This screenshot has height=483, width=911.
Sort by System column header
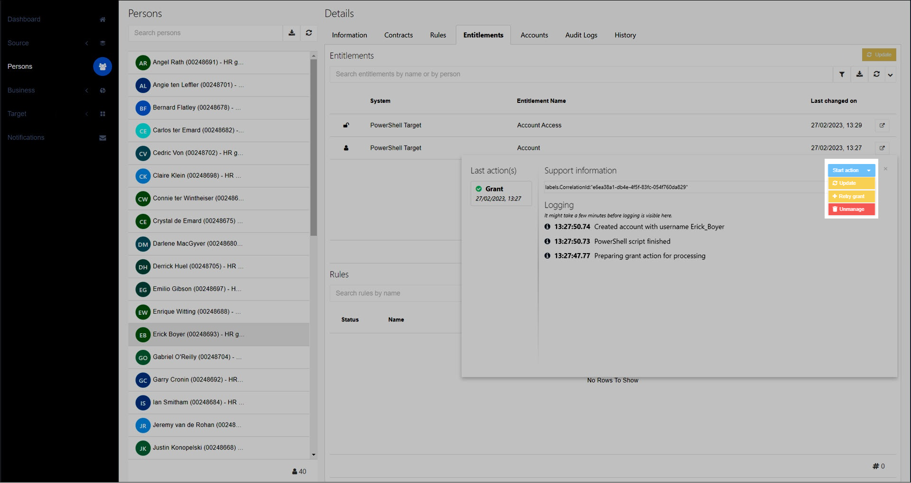(380, 101)
